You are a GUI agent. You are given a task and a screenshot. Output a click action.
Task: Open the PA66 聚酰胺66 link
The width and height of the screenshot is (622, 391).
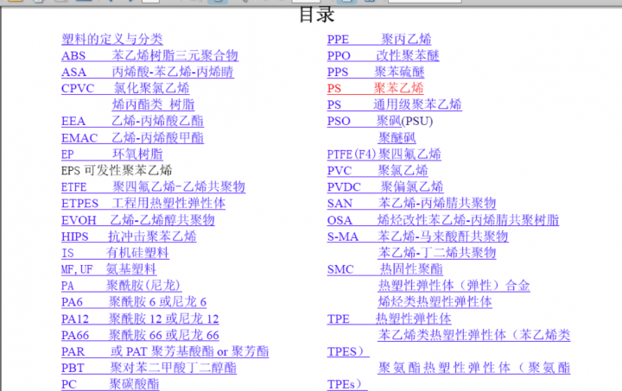tap(140, 335)
